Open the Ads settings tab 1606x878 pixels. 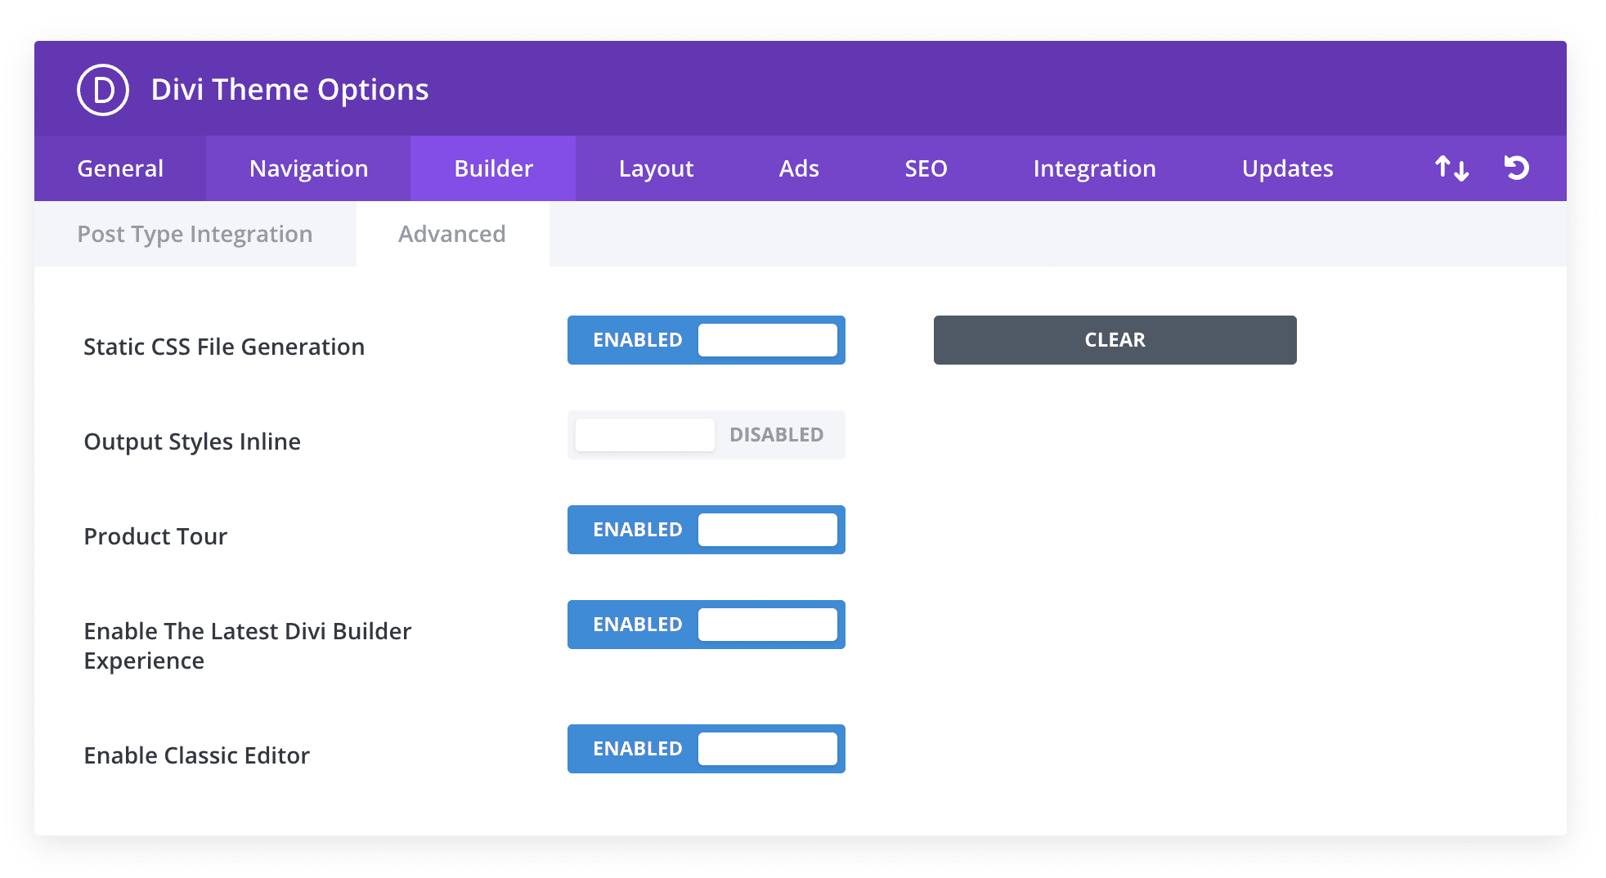click(798, 168)
